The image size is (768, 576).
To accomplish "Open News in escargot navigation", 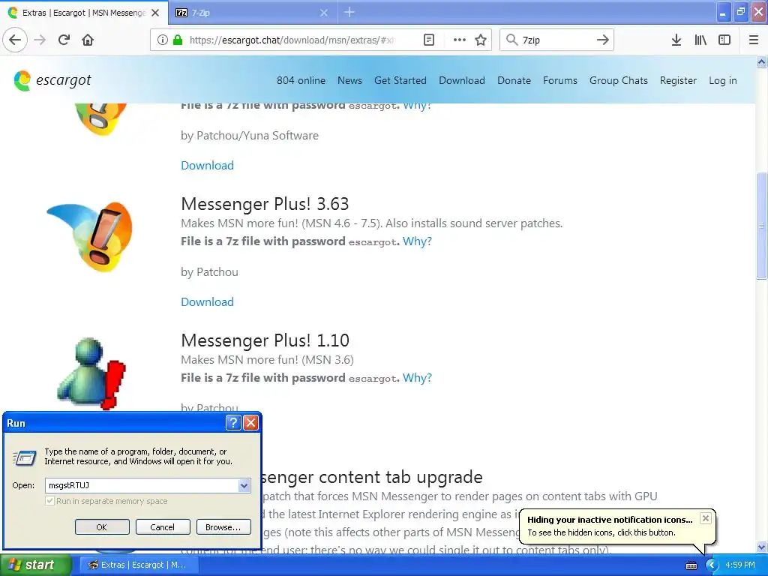I will [x=349, y=80].
